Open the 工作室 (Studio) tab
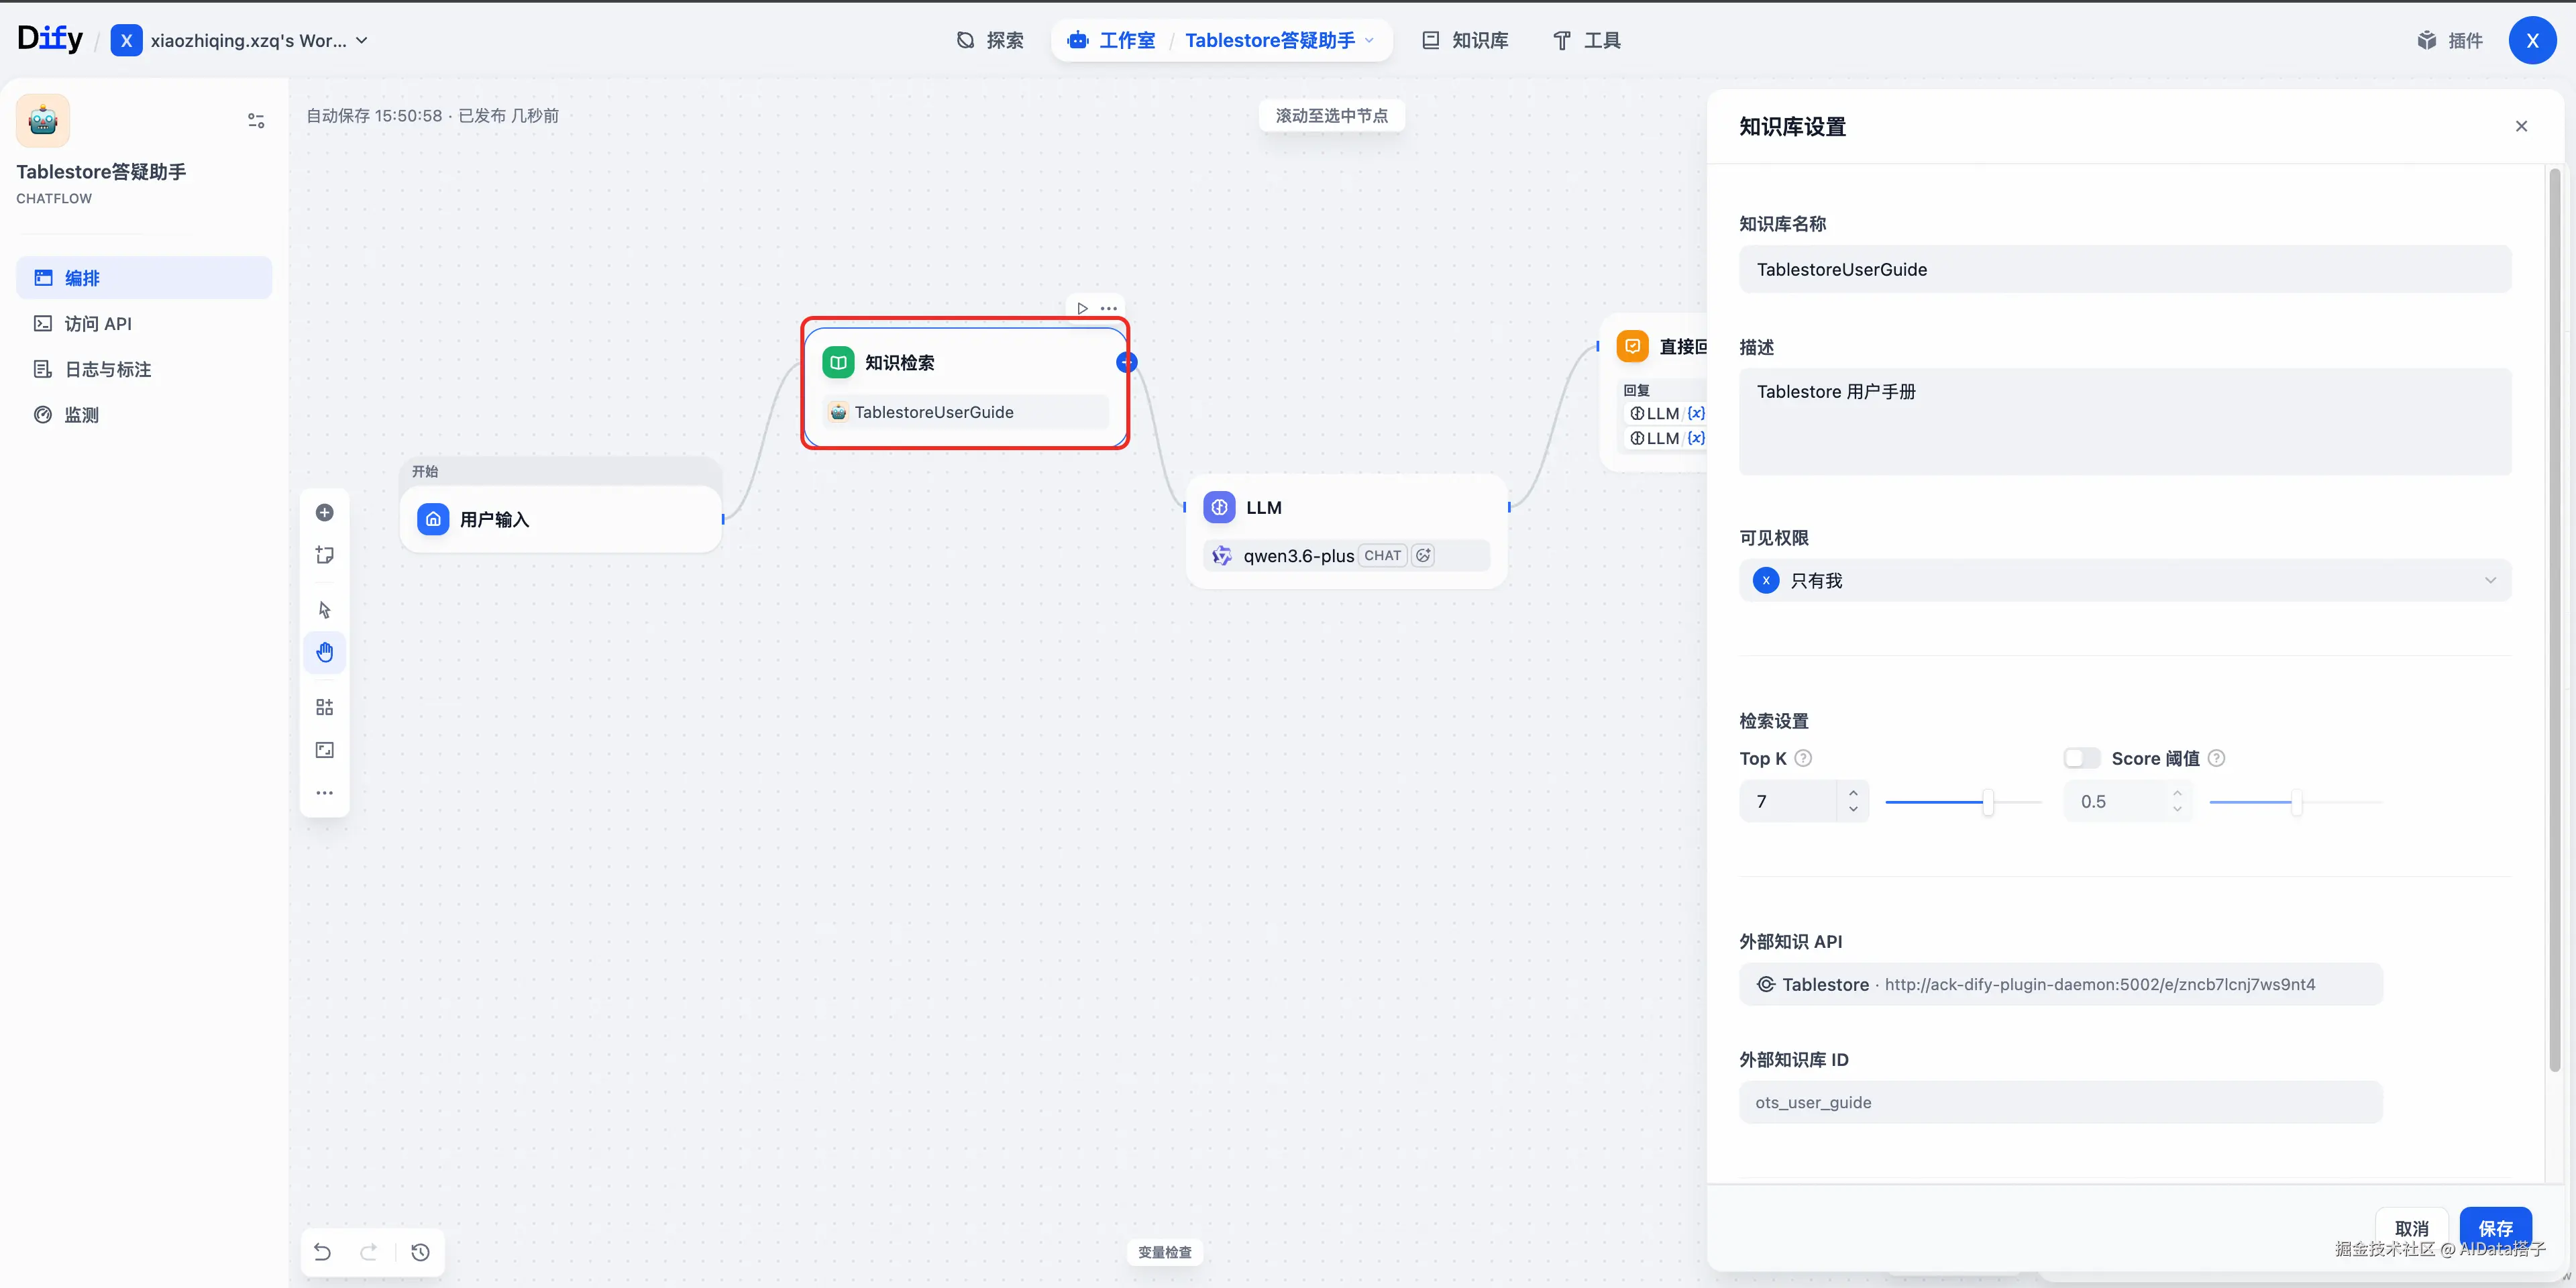 click(1111, 40)
